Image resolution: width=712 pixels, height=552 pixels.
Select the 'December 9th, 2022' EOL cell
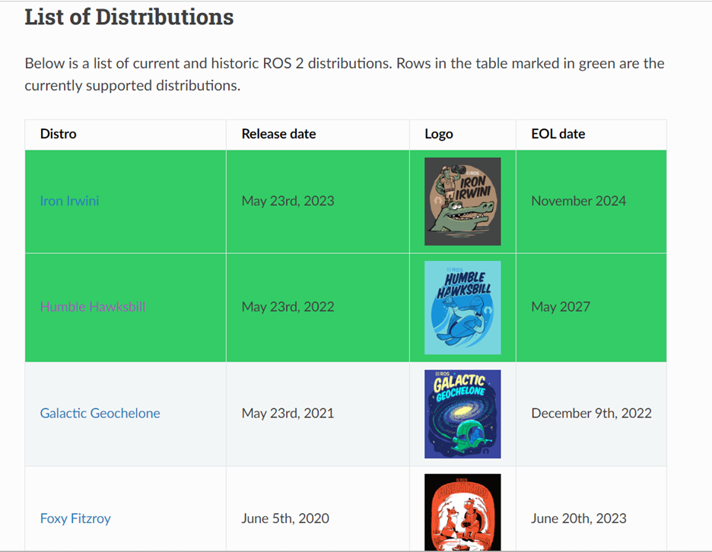tap(591, 413)
